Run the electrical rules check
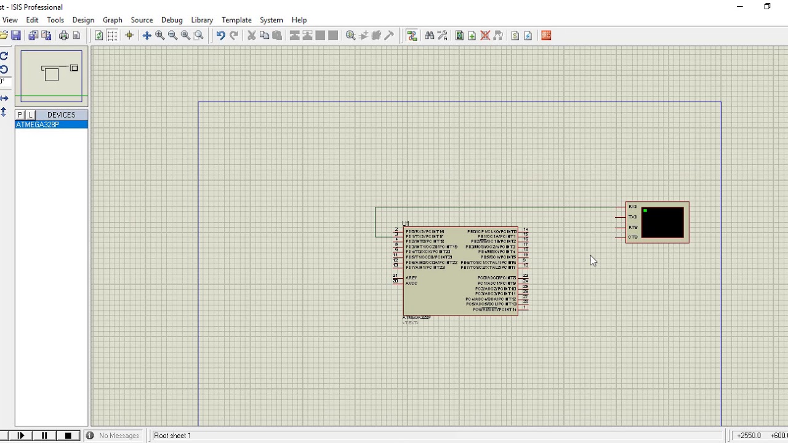788x443 pixels. [x=528, y=36]
